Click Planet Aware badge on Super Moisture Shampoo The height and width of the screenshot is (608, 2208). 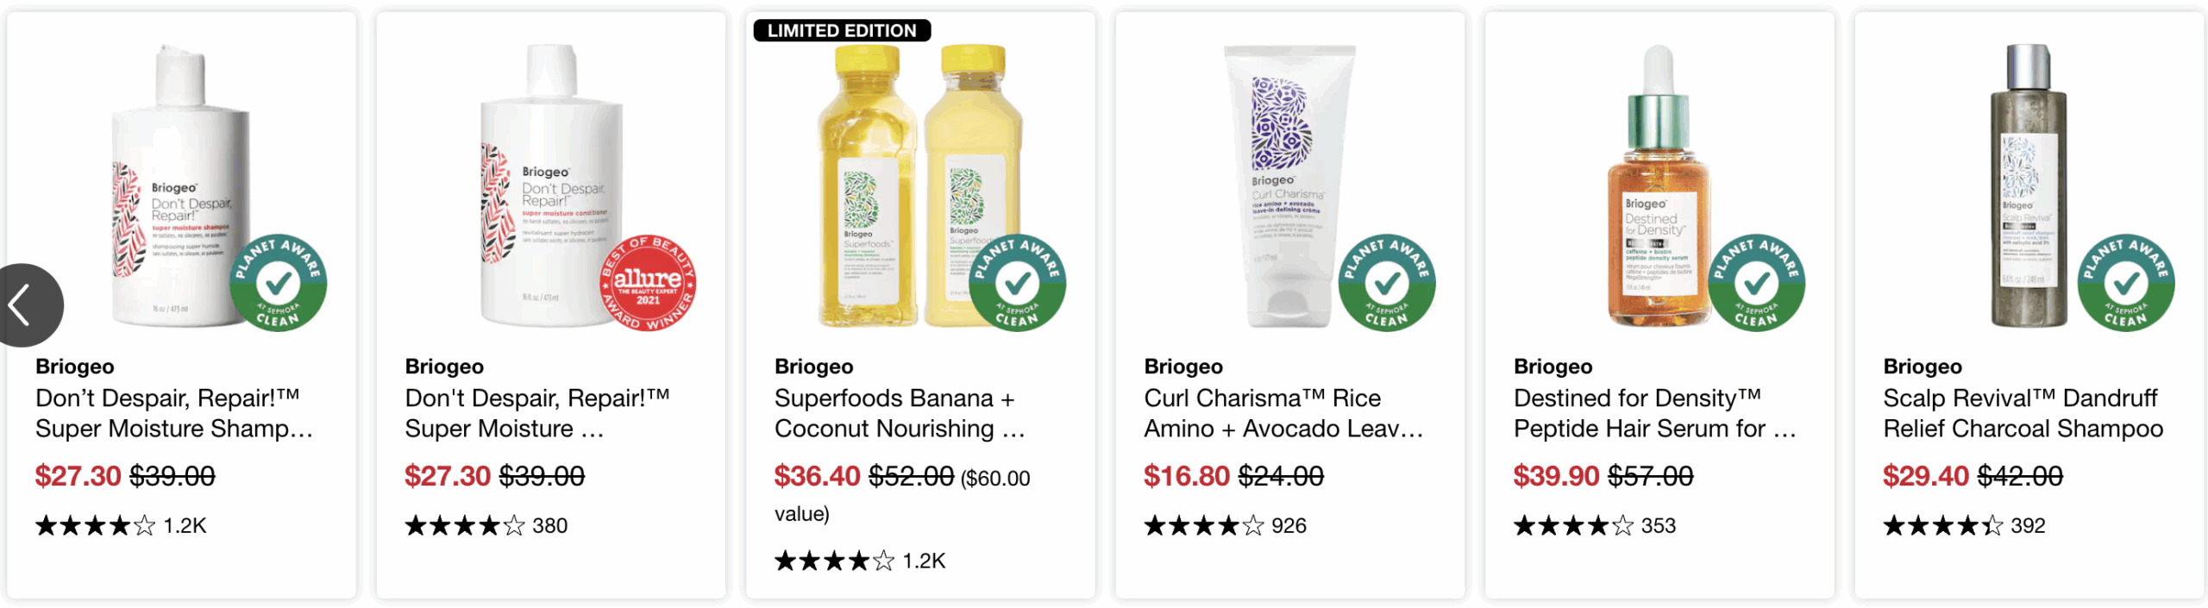[x=278, y=283]
